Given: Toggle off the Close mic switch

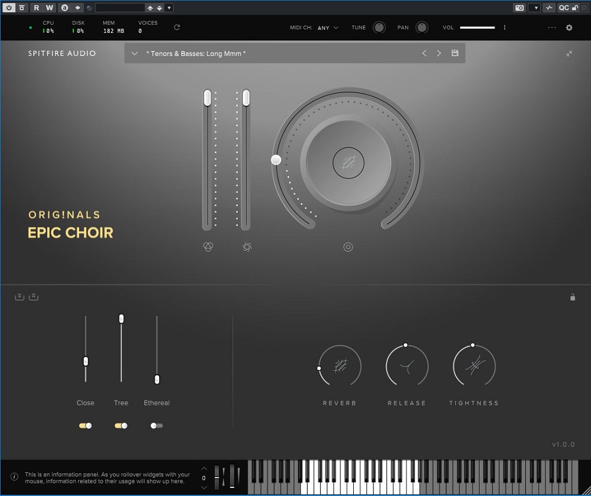Looking at the screenshot, I should coord(85,426).
